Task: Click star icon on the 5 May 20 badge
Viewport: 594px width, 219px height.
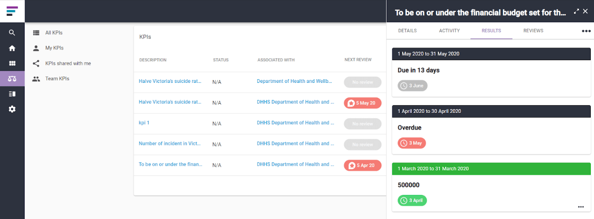Action: coord(351,103)
